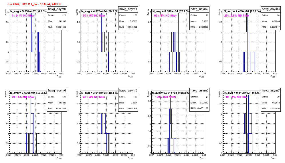The width and height of the screenshot is (285, 163).
Task: Select the magenta 79± 5% ND filter label
Action: point(23,97)
